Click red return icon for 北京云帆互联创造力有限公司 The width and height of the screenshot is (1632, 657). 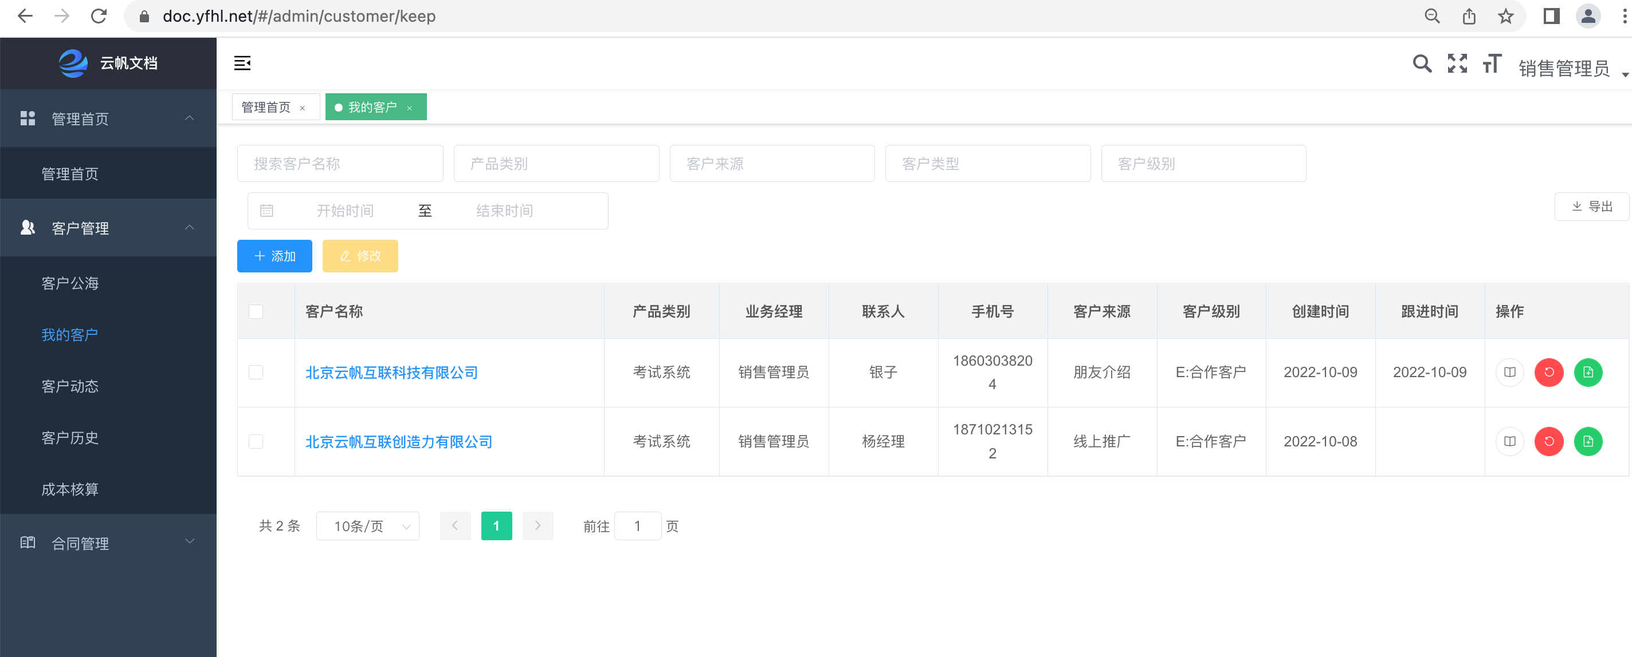click(1549, 441)
